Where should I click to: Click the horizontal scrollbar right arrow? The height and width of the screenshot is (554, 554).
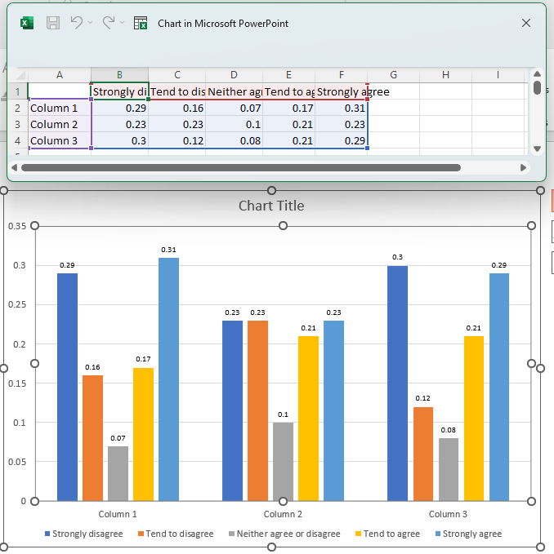tap(523, 167)
